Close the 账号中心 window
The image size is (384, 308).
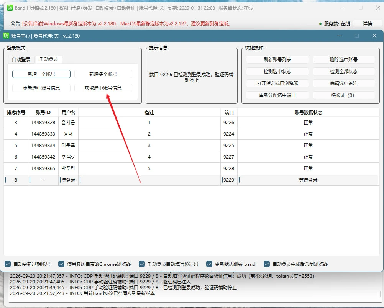coord(374,36)
